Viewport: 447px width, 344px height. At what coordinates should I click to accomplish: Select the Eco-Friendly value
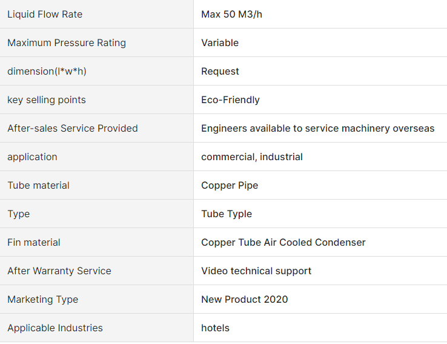(x=230, y=100)
